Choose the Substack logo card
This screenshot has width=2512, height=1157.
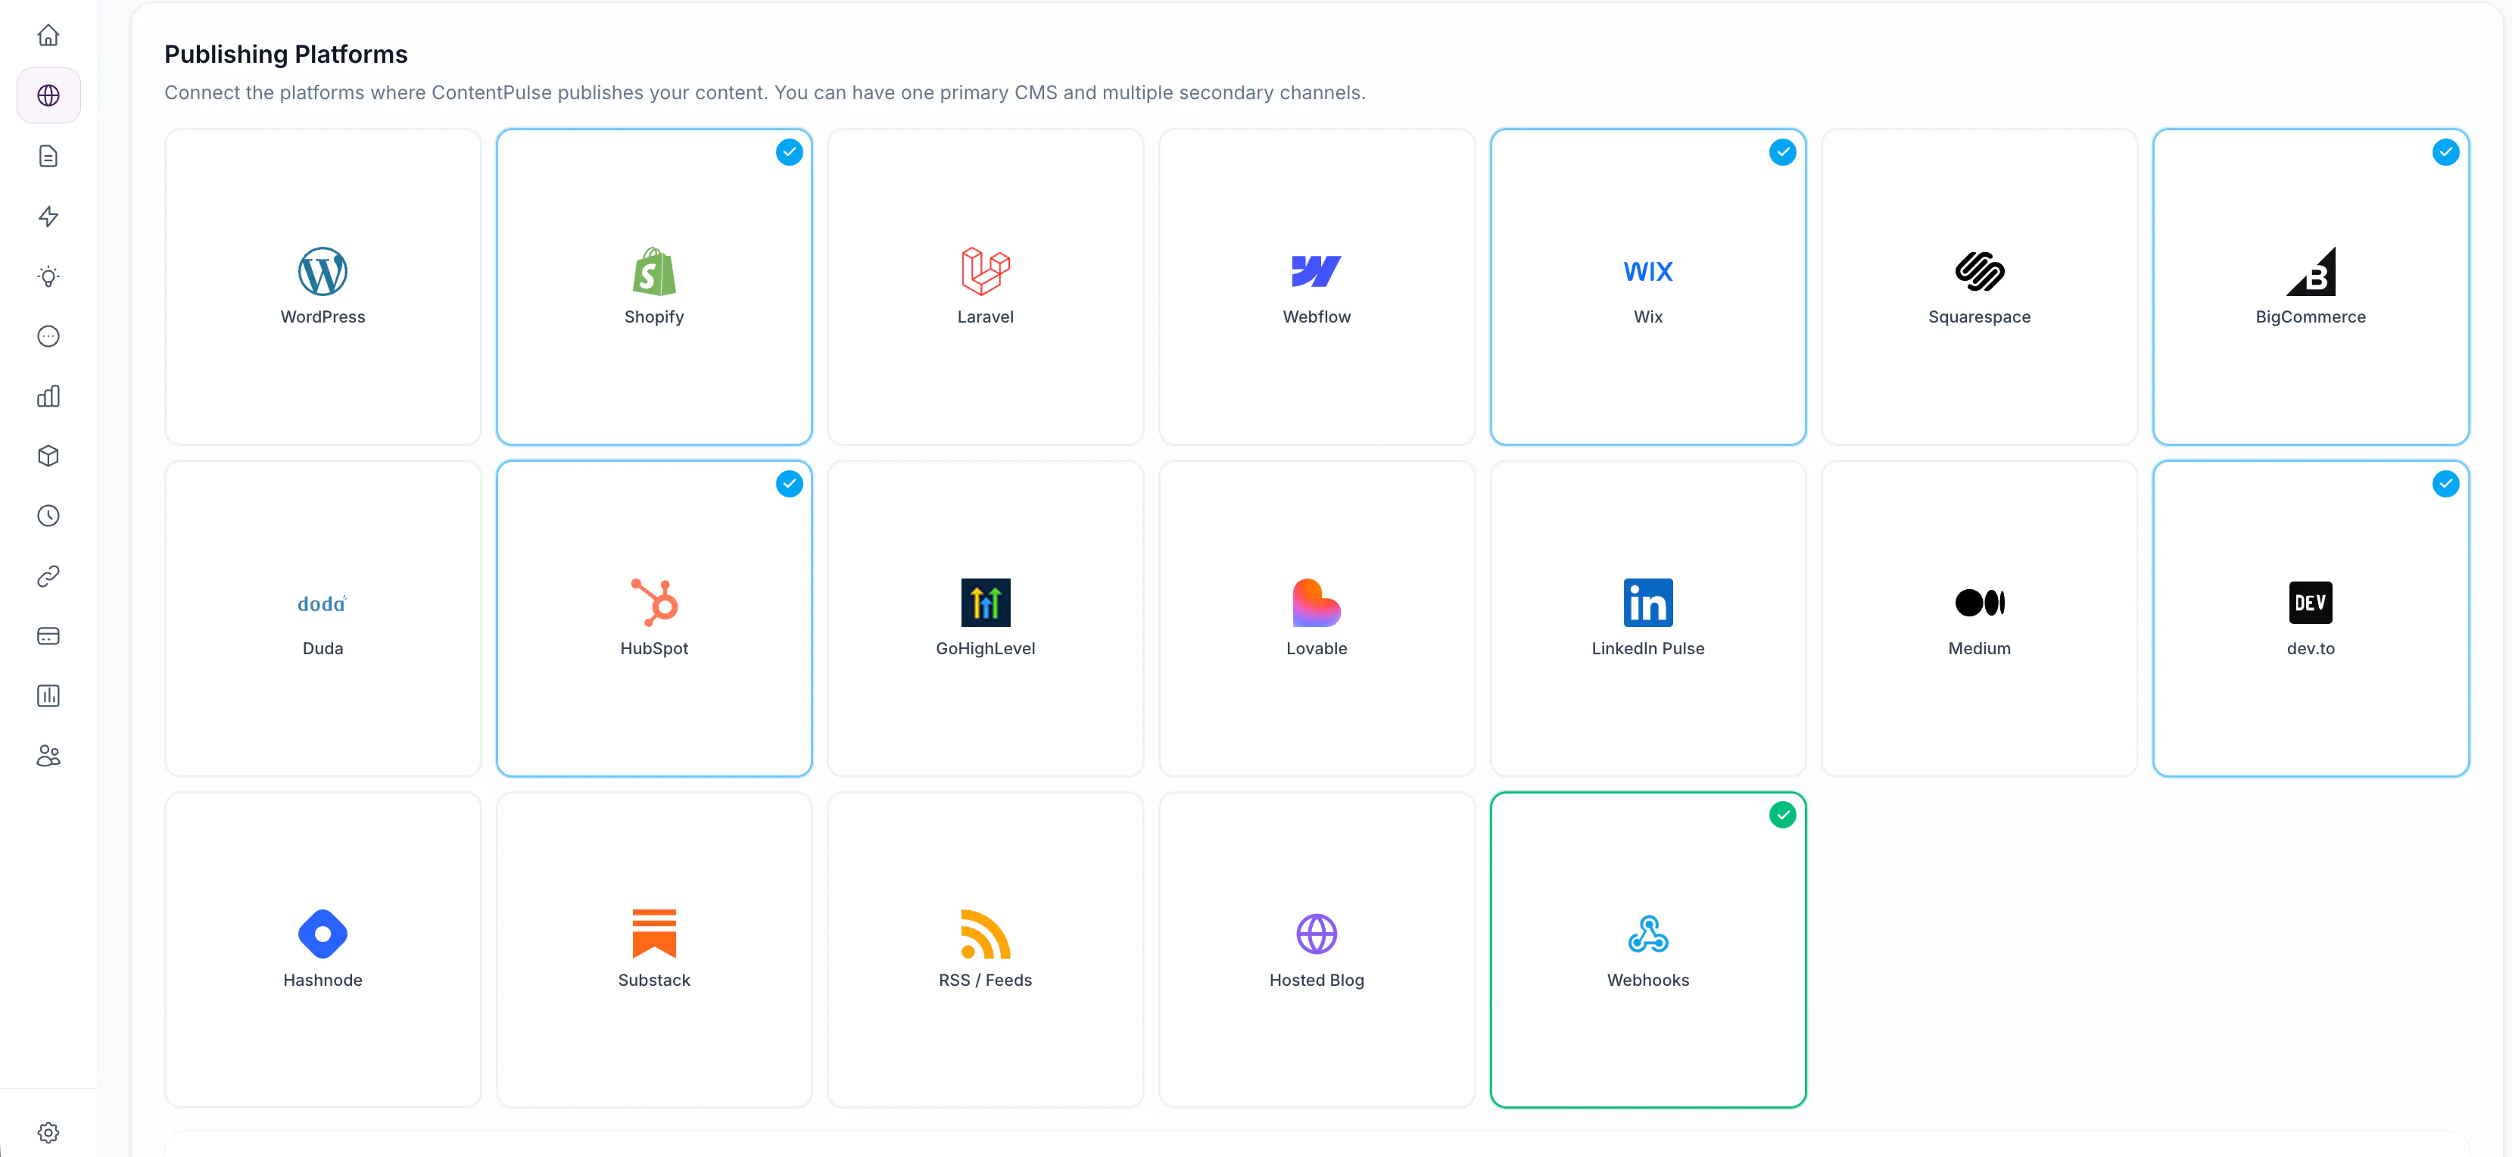[654, 950]
